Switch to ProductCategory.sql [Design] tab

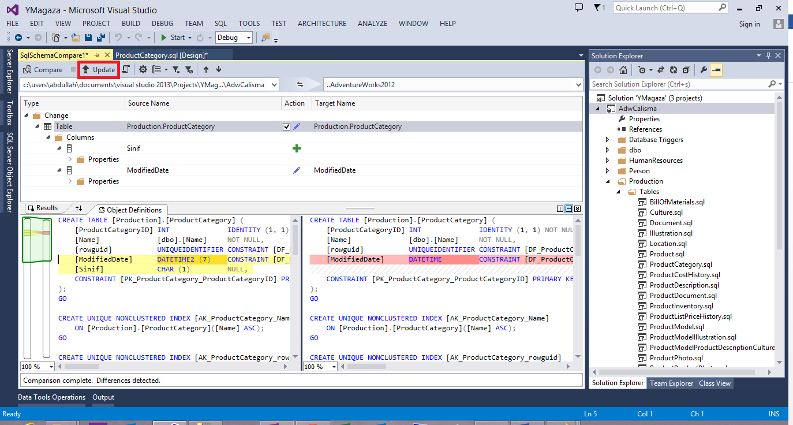click(x=162, y=55)
